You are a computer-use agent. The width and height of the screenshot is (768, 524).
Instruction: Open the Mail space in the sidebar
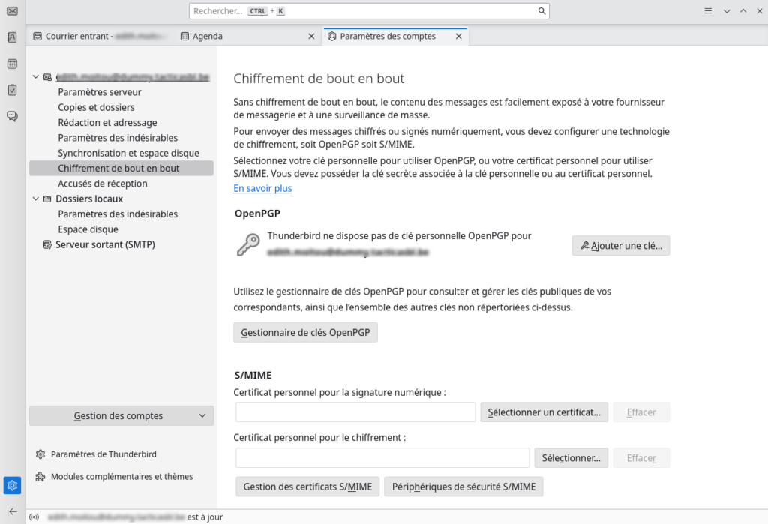pos(12,10)
